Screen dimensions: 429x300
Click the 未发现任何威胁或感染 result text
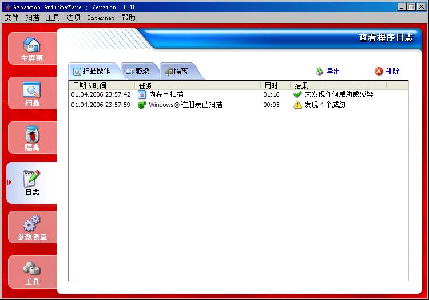point(339,94)
